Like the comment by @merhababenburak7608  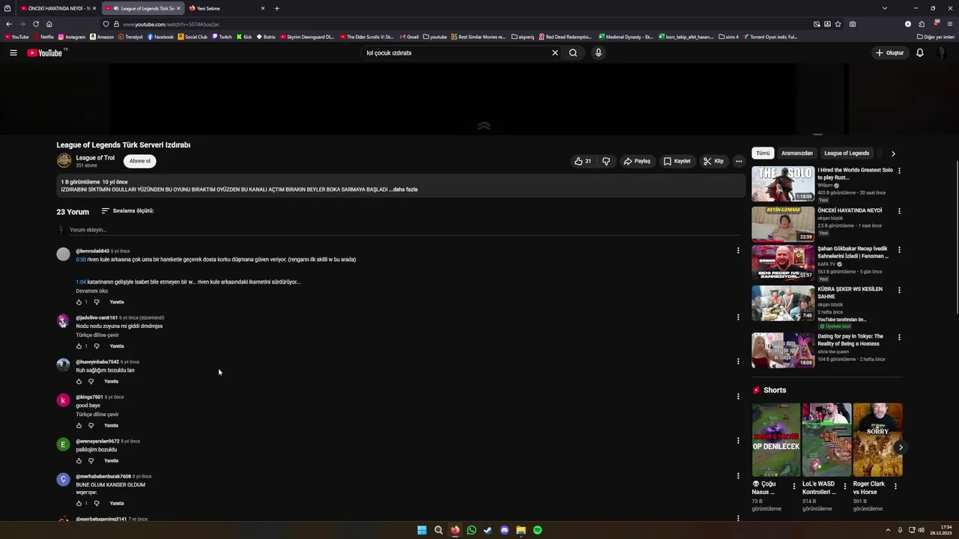point(79,503)
